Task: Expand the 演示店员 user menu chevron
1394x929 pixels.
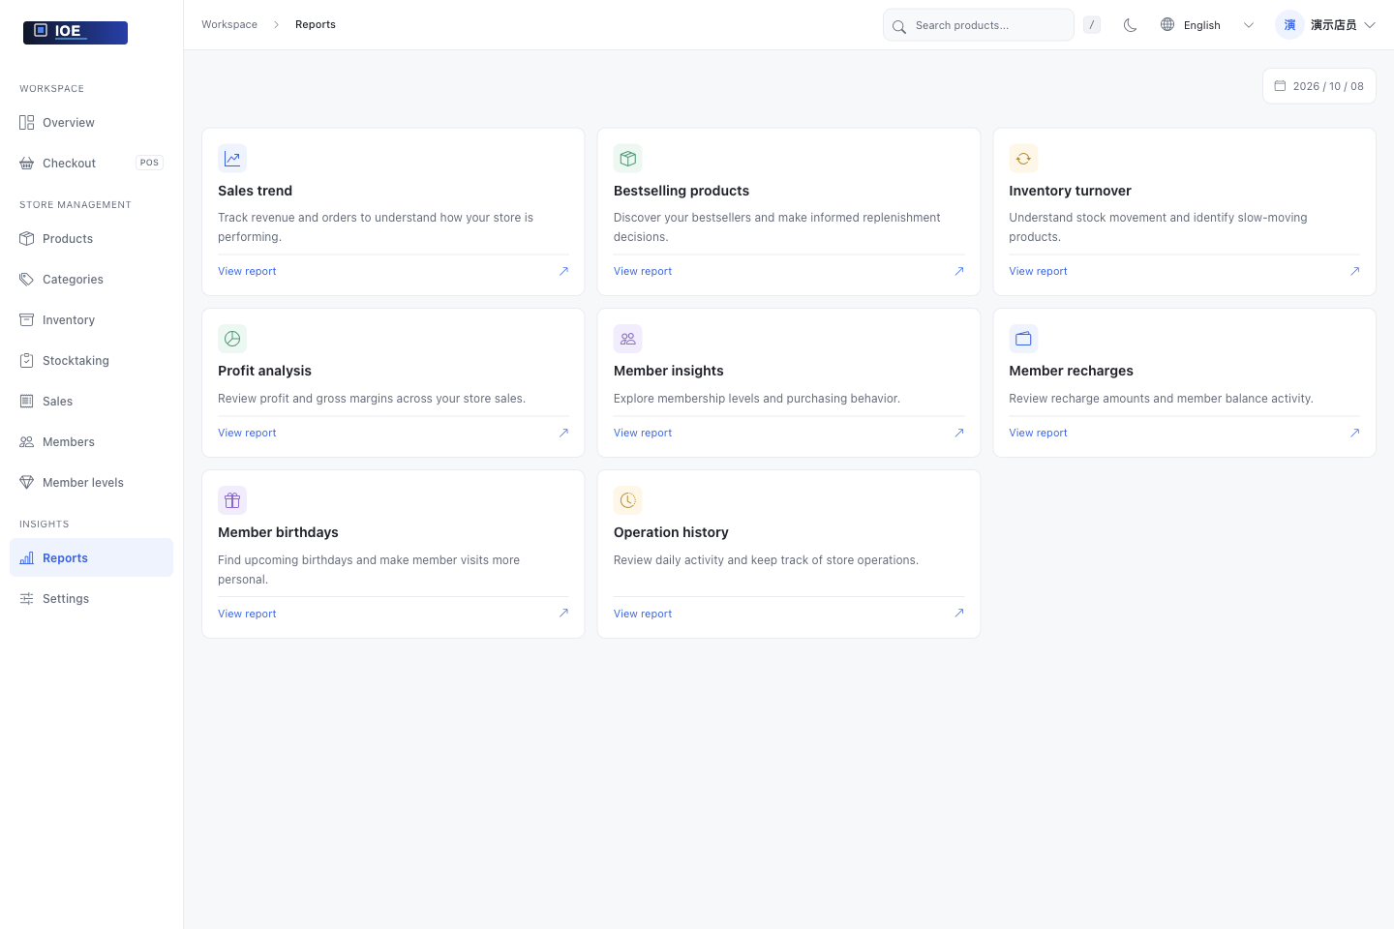Action: click(1370, 25)
